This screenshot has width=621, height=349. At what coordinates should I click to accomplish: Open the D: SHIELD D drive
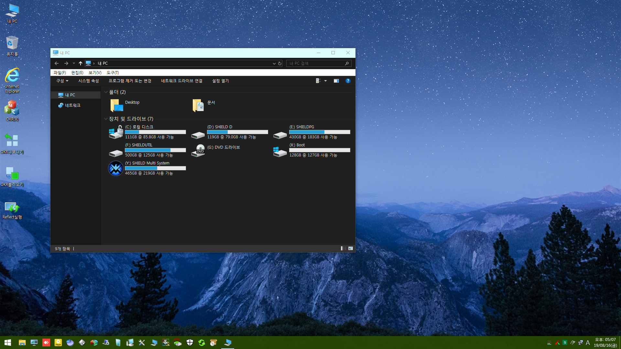229,132
